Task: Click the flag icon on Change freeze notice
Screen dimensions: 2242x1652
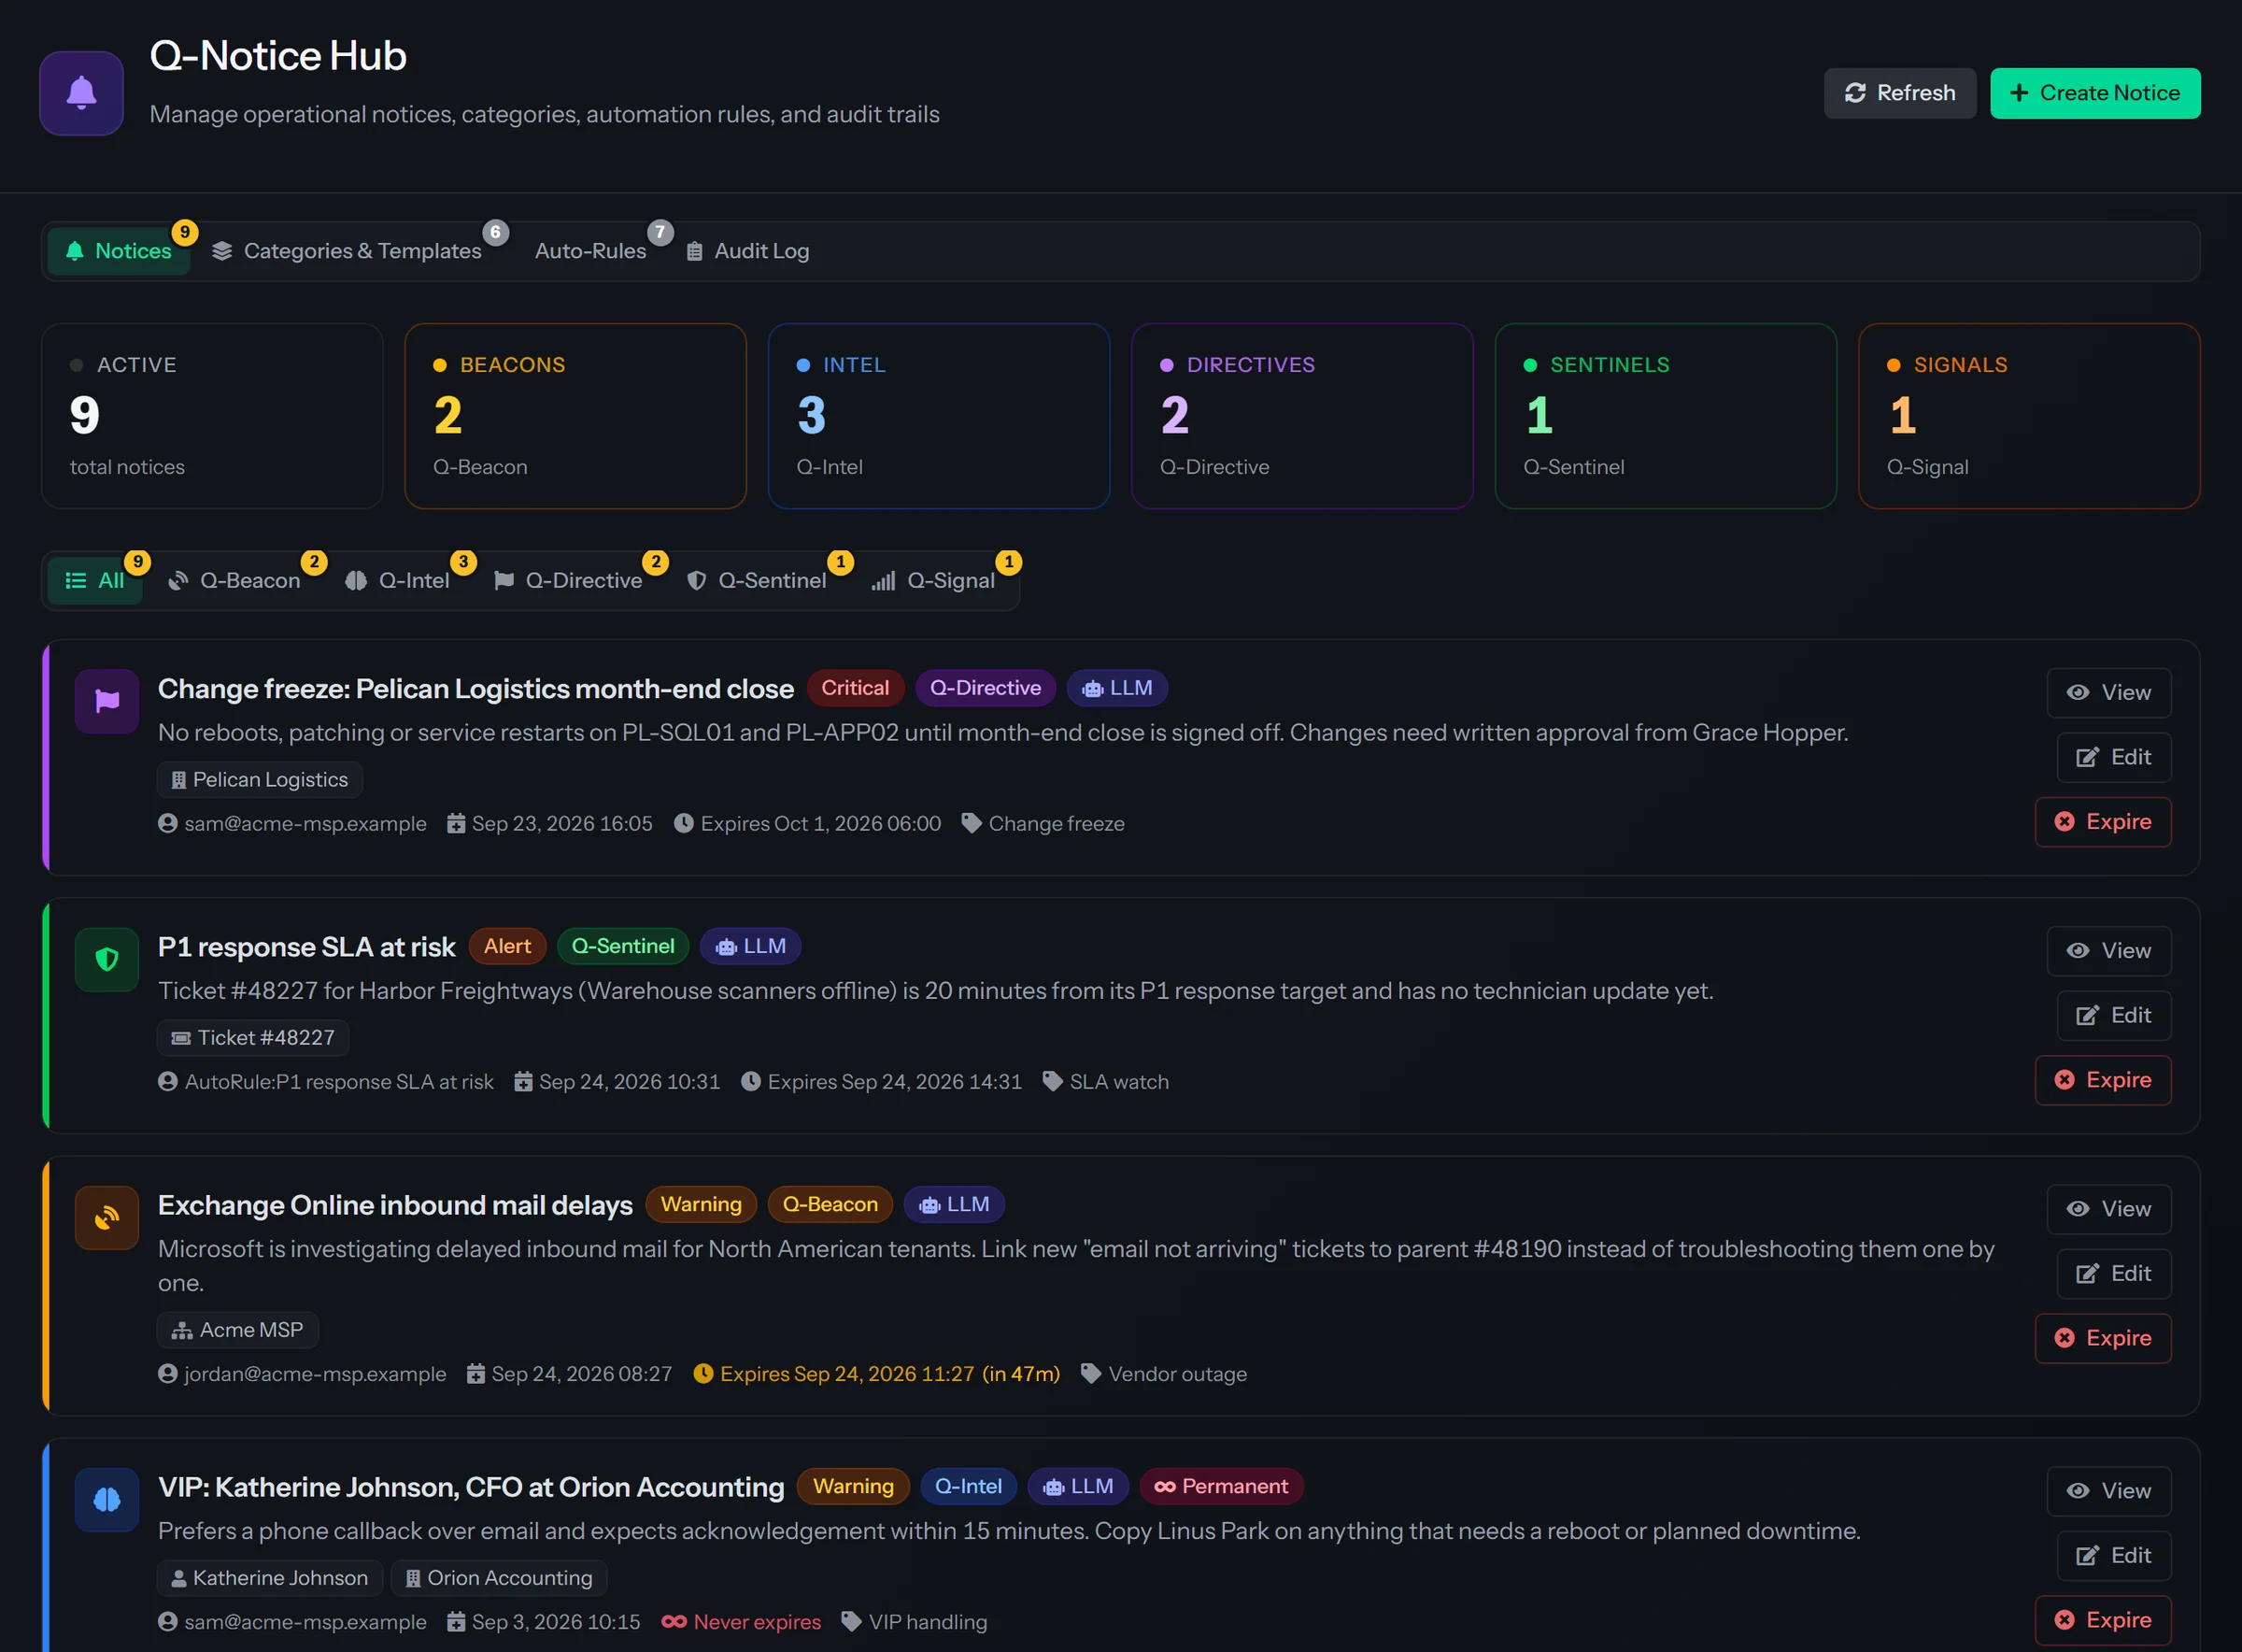Action: point(106,701)
